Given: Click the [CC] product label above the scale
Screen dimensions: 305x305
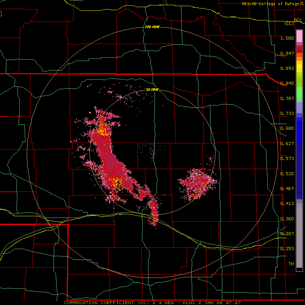Looking at the screenshot, I should tap(289, 23).
